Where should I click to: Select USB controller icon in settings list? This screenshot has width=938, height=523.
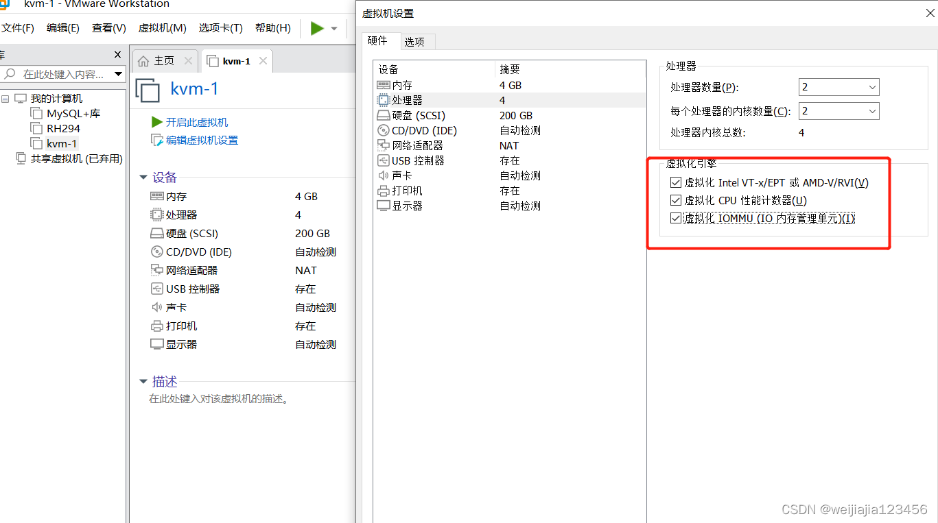click(383, 160)
